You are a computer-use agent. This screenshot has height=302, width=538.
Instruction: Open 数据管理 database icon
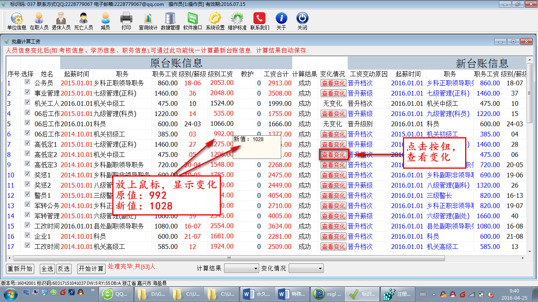click(x=170, y=21)
